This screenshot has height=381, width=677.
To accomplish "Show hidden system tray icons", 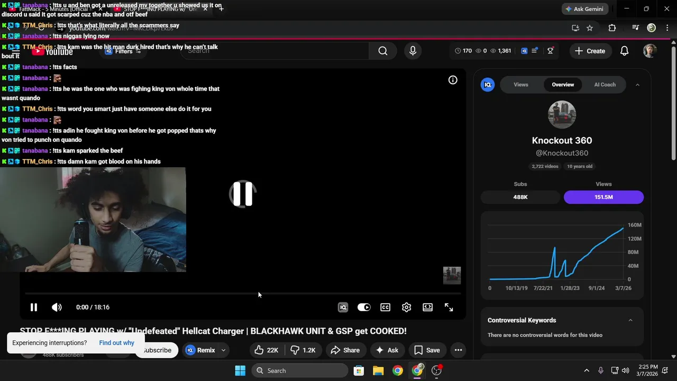I will (586, 370).
